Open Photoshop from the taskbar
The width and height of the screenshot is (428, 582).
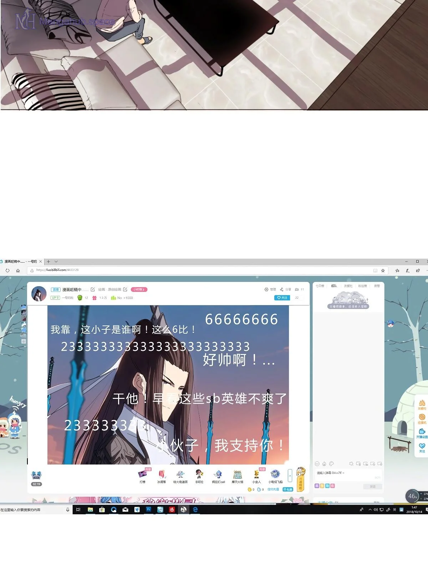click(148, 510)
